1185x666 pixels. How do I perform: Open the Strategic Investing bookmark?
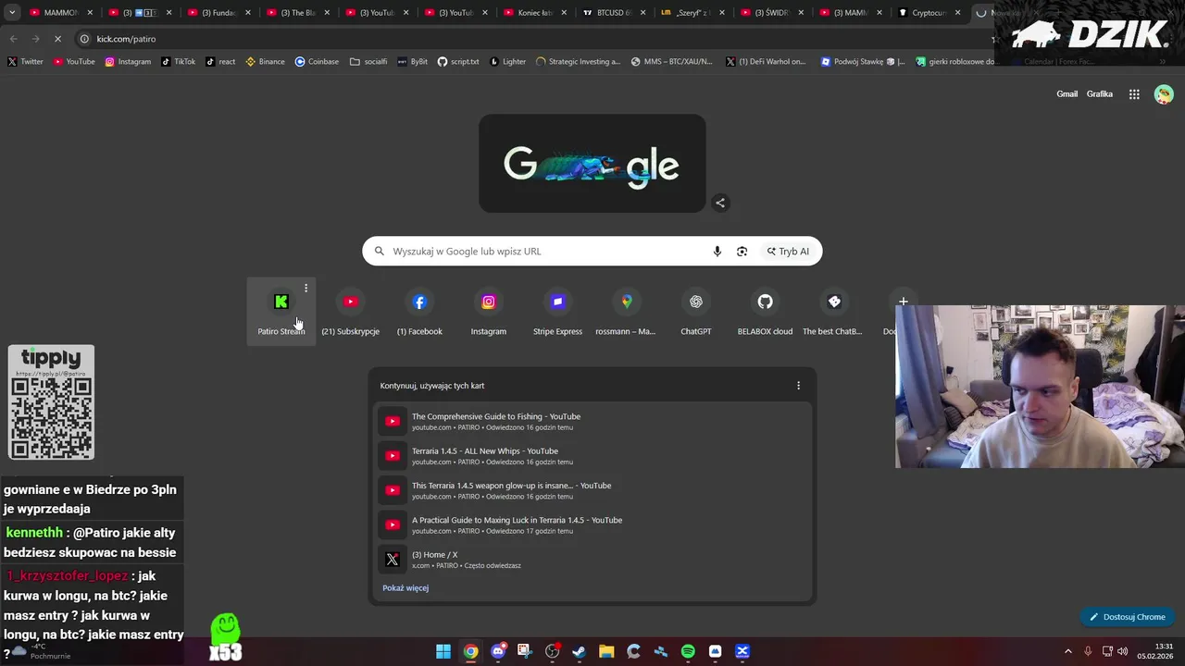click(578, 62)
